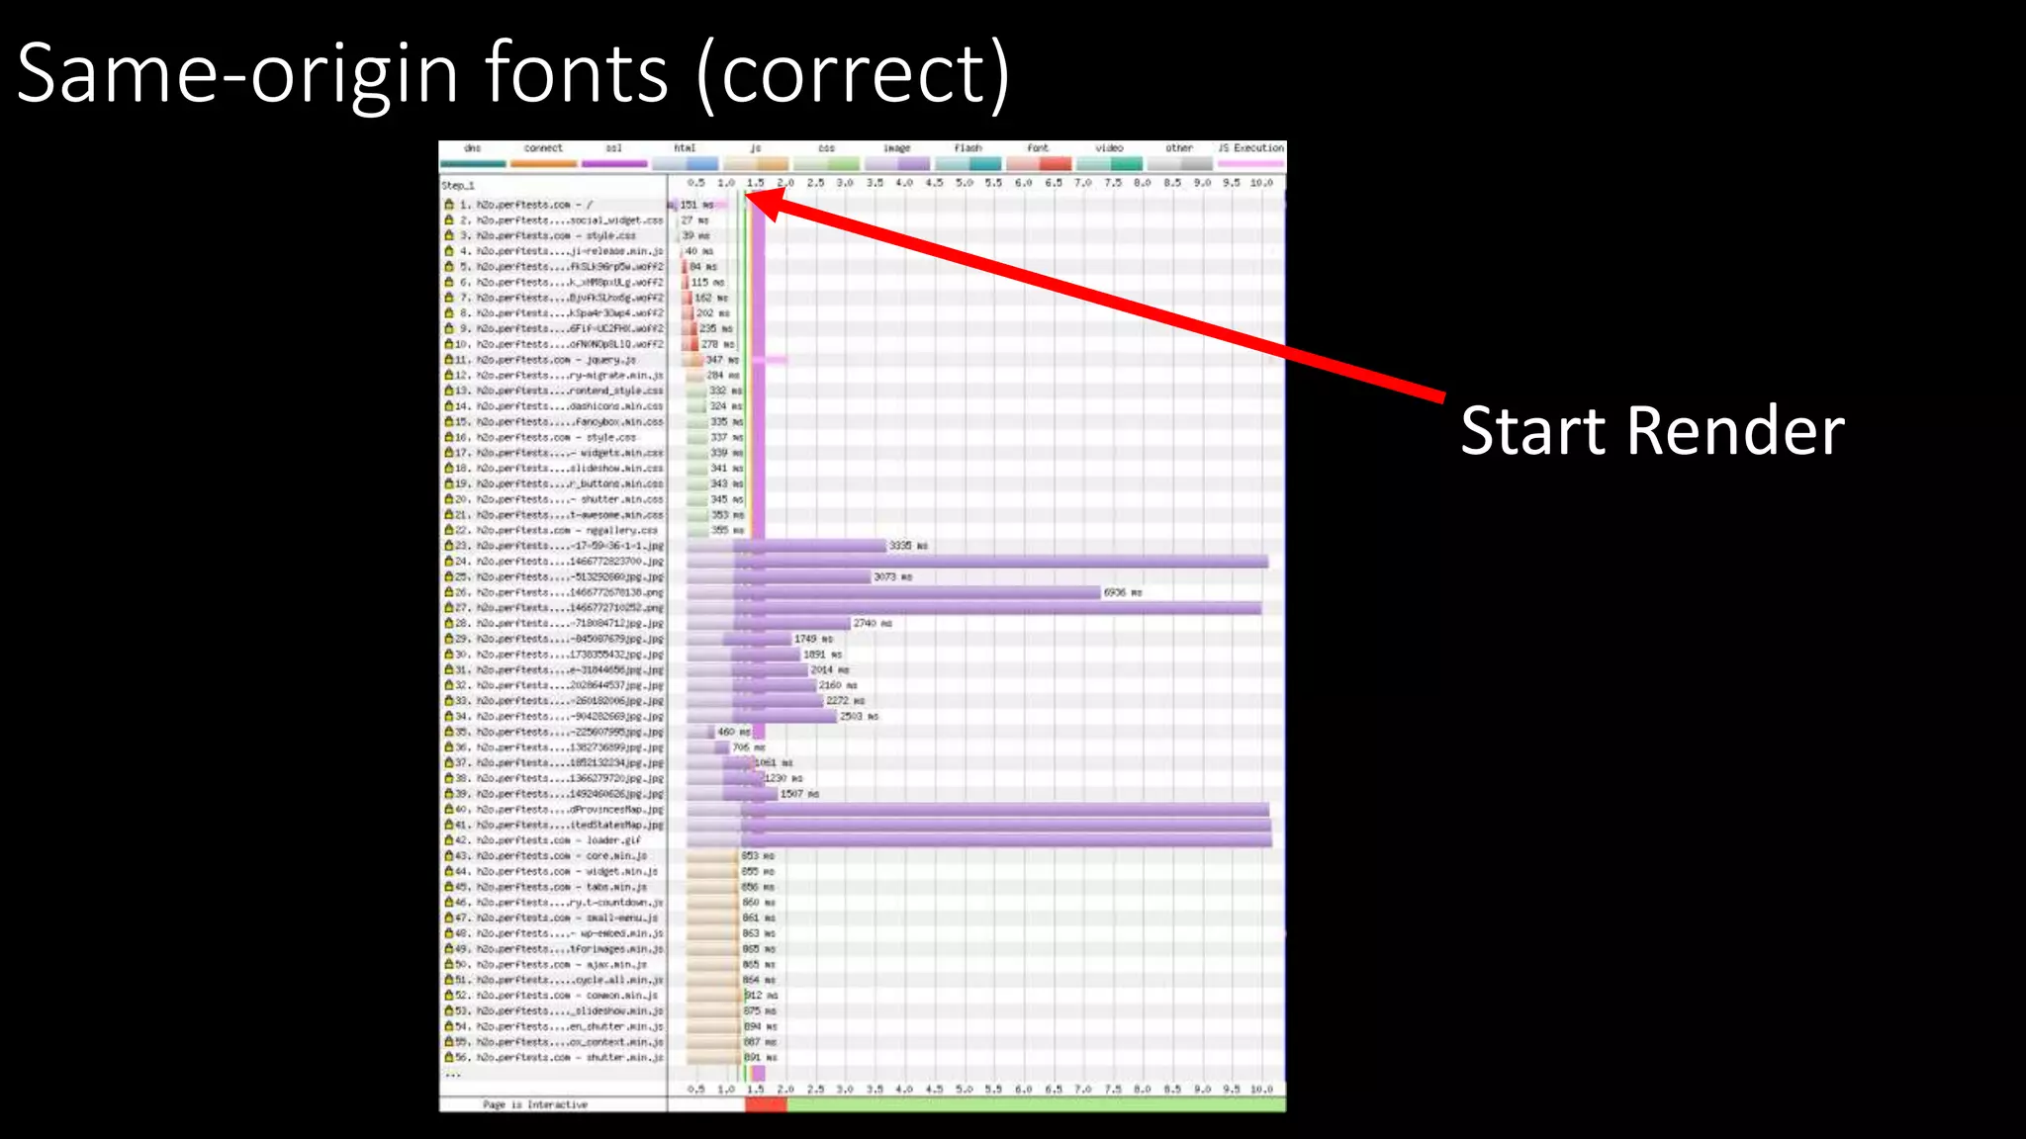Click the connect color swatch in legend
Image resolution: width=2026 pixels, height=1139 pixels.
[x=543, y=163]
